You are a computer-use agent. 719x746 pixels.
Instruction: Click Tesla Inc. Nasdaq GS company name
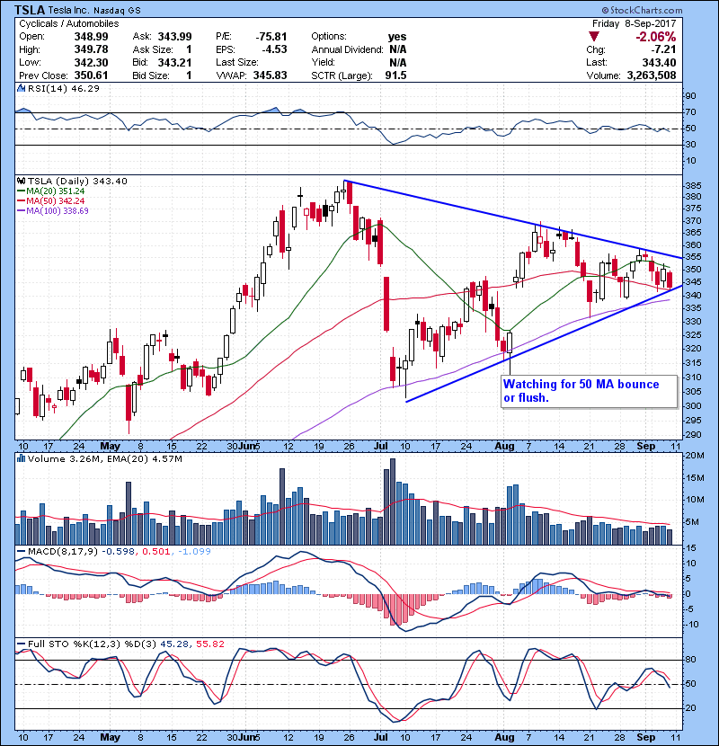(94, 11)
